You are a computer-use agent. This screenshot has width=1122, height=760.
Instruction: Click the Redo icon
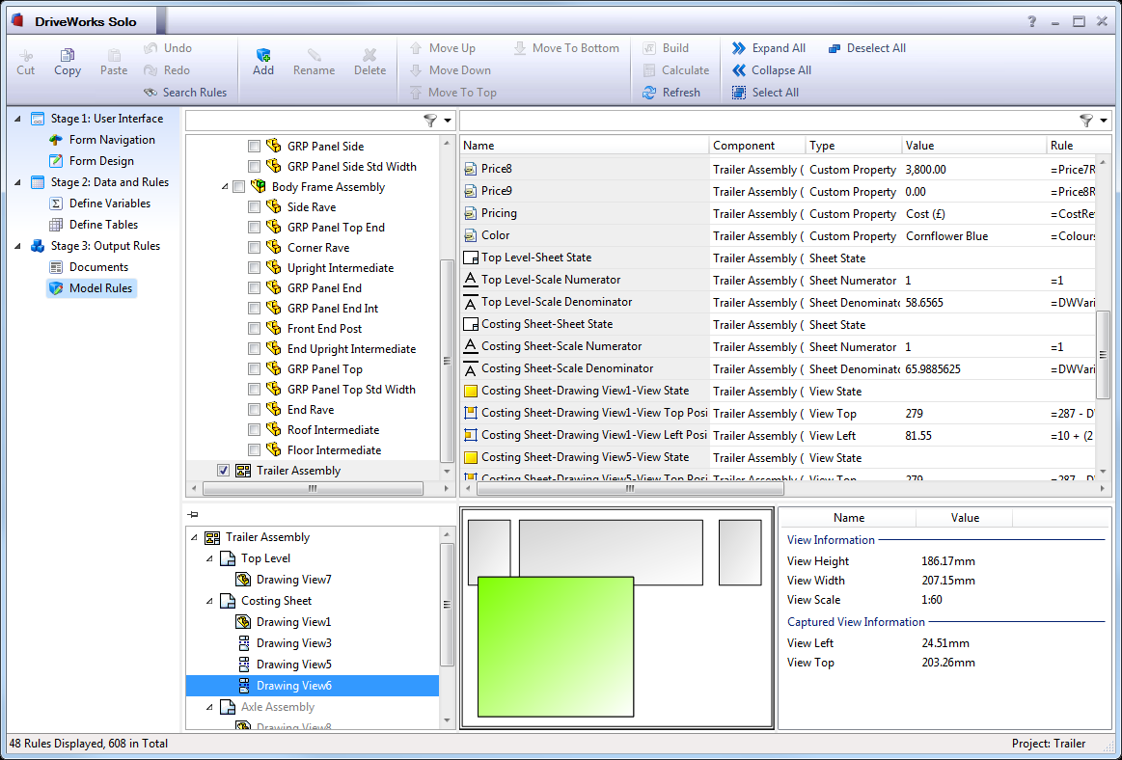151,70
